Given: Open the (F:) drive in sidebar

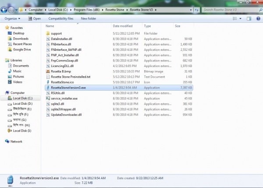Looking at the screenshot, I should pos(21,114).
